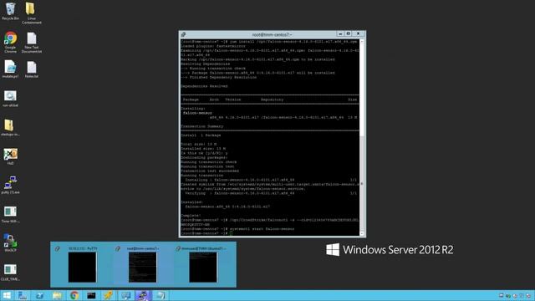
Task: Open Server Manager from the taskbar
Action: pos(23,295)
